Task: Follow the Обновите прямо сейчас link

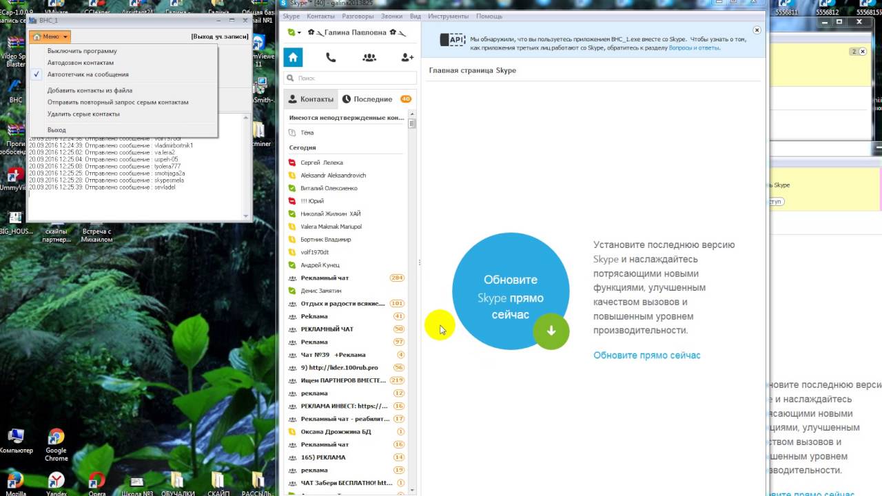Action: tap(646, 355)
